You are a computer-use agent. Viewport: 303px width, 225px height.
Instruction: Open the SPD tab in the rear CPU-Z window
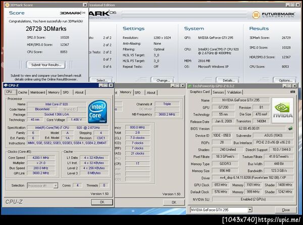pyautogui.click(x=137, y=93)
